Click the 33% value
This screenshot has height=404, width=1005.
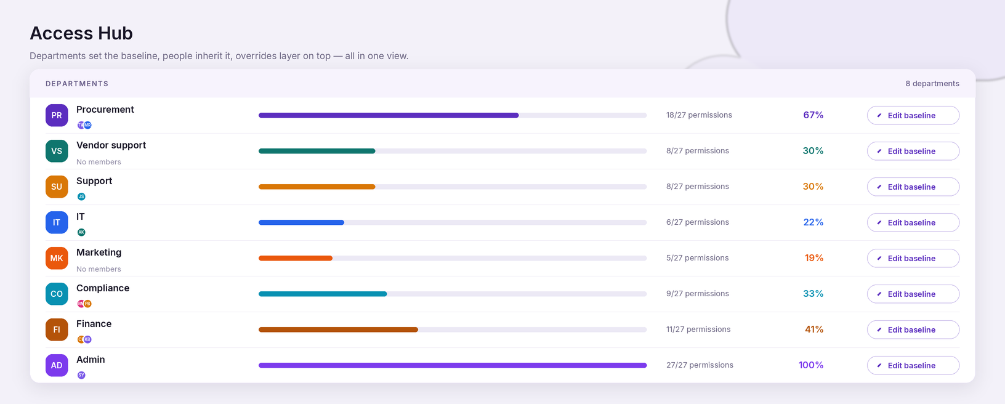click(813, 294)
